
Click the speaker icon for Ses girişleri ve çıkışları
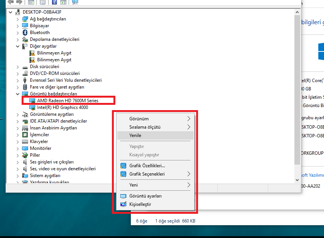25,162
